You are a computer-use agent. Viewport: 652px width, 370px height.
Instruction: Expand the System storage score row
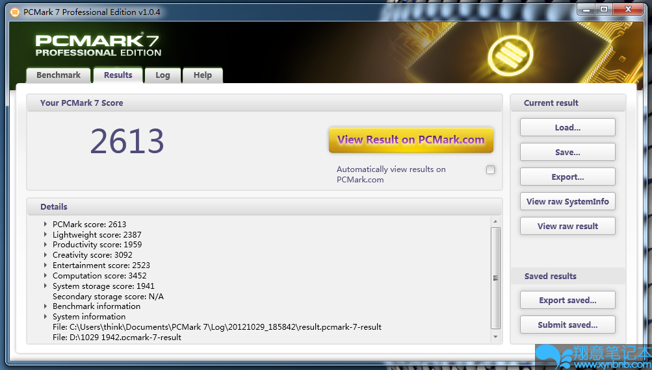pos(46,286)
